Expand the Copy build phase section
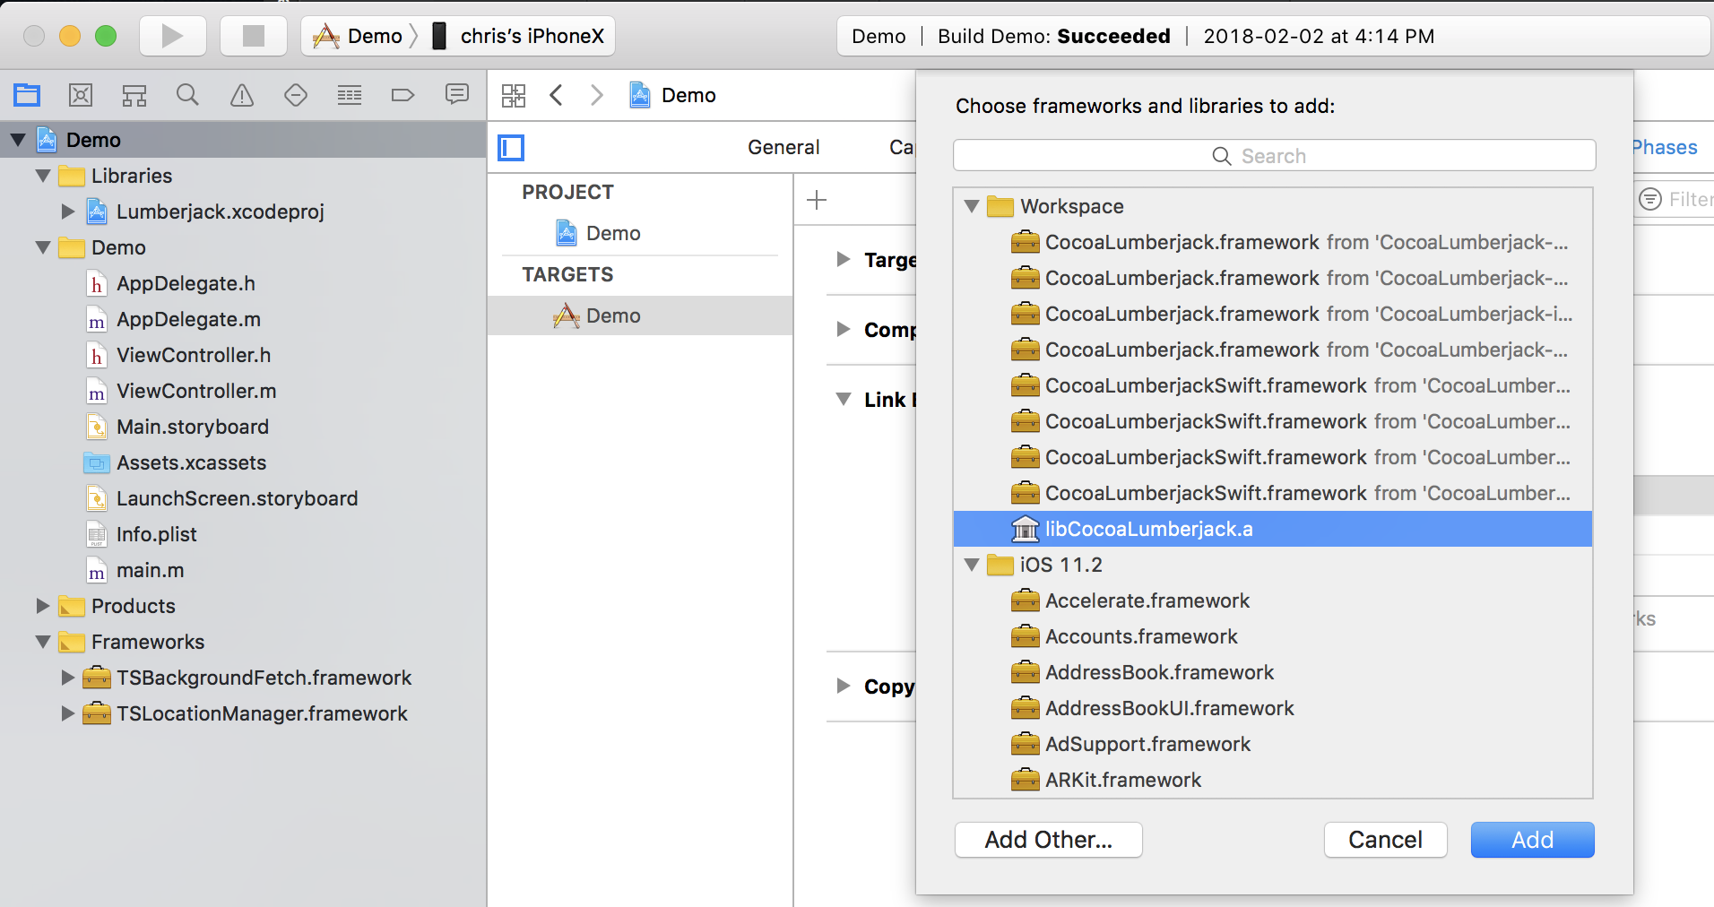1714x907 pixels. pos(844,686)
